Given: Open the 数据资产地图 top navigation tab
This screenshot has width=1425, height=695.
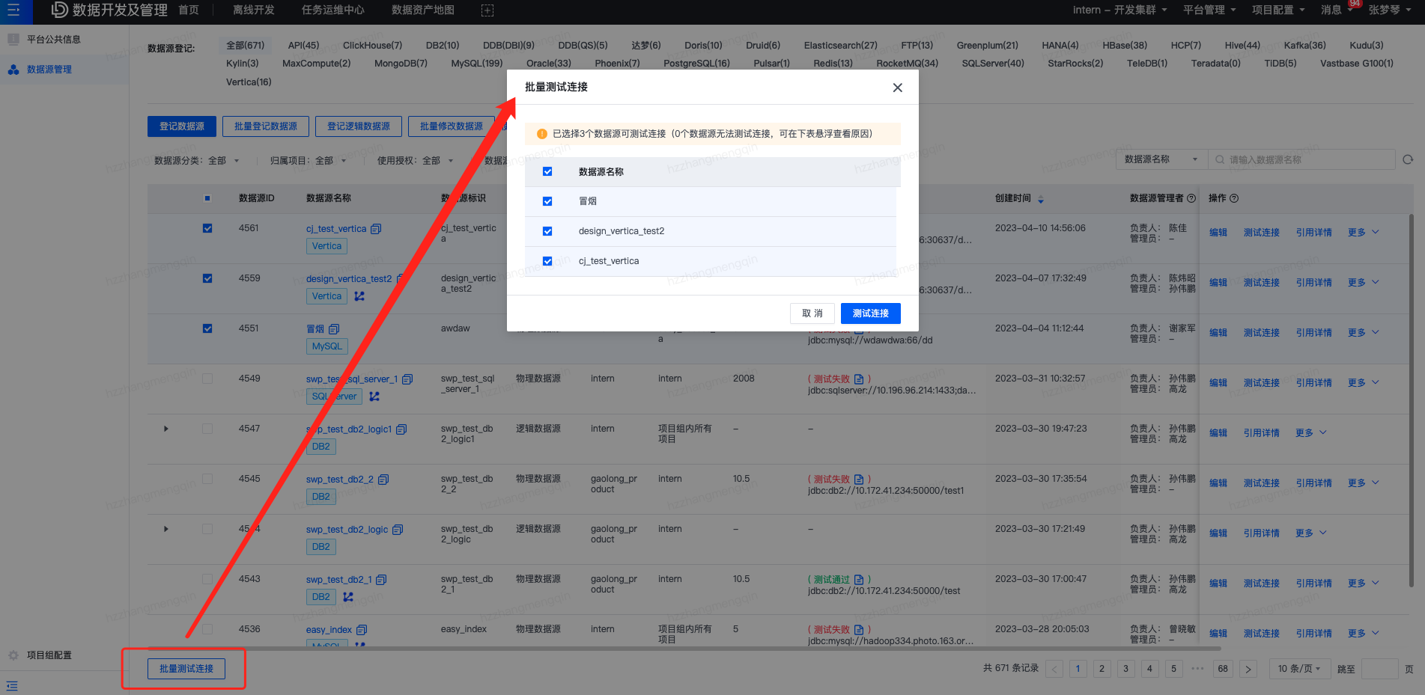Looking at the screenshot, I should (x=423, y=10).
